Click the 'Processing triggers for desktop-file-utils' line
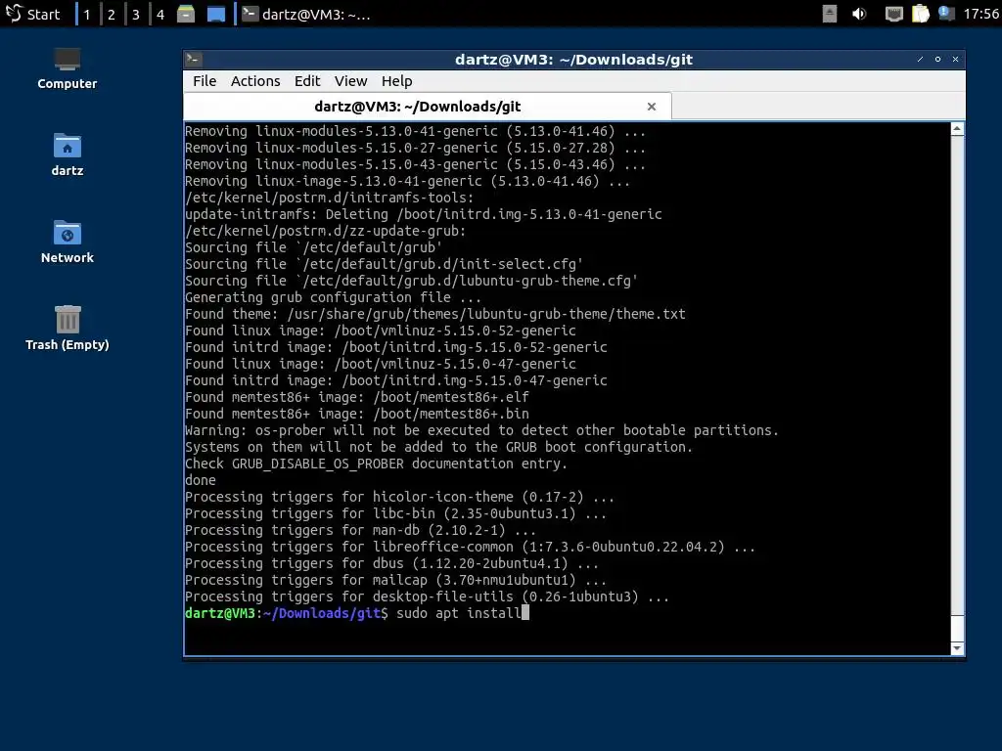The height and width of the screenshot is (751, 1002). point(427,596)
